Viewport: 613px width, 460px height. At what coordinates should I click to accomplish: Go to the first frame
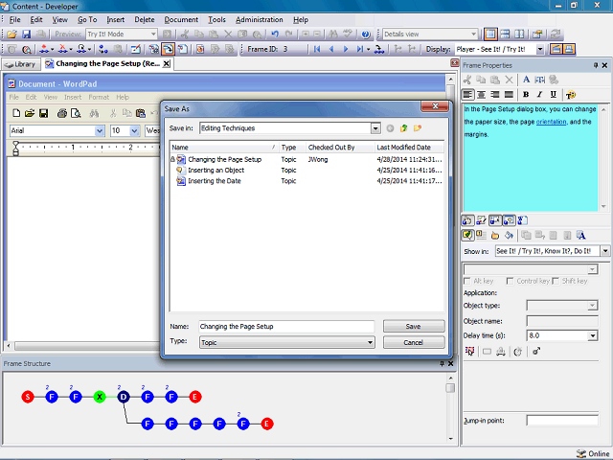(317, 49)
